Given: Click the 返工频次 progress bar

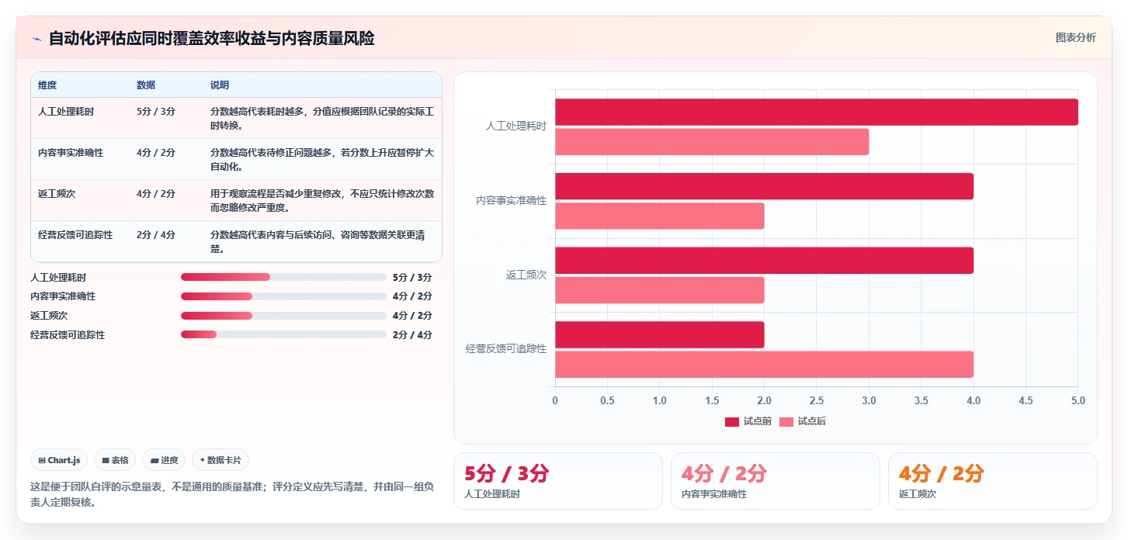Looking at the screenshot, I should click(283, 316).
